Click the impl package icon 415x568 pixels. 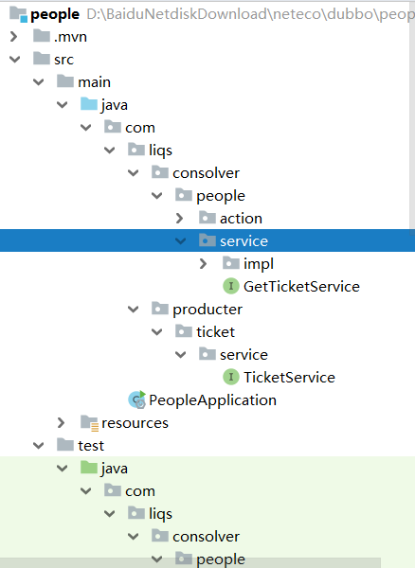(x=231, y=263)
